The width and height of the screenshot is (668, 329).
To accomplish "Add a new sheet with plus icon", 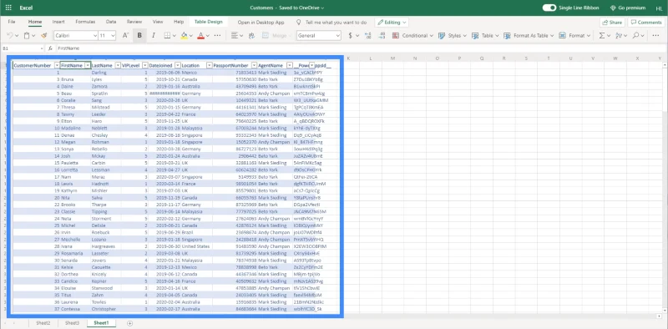I will point(130,323).
